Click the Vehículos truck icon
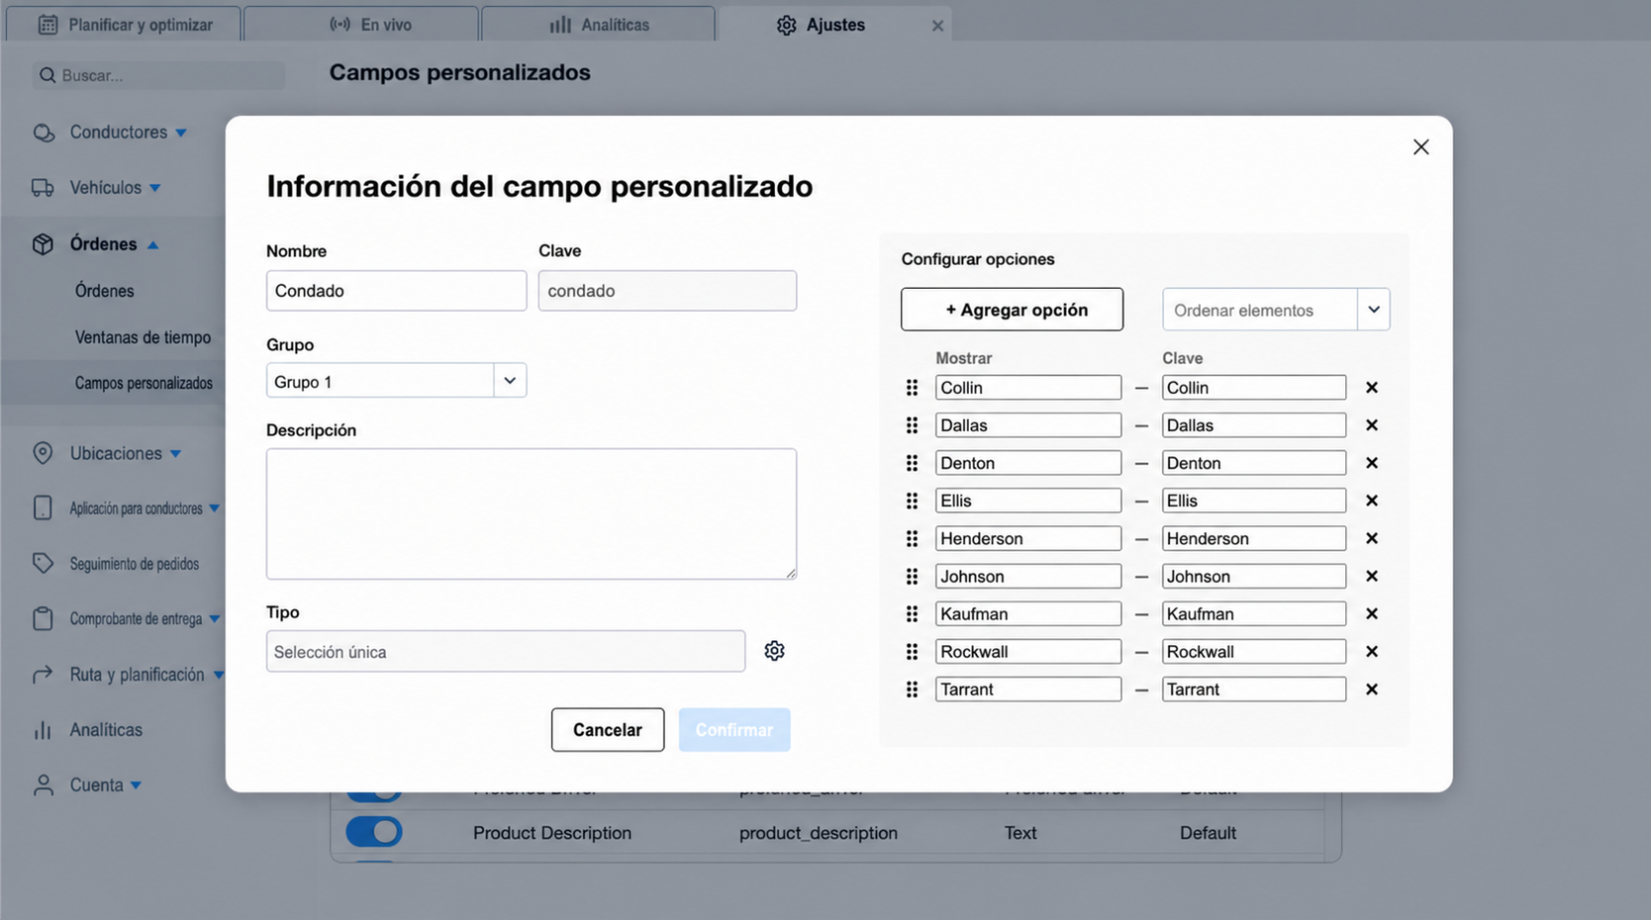This screenshot has width=1651, height=920. pyautogui.click(x=43, y=188)
